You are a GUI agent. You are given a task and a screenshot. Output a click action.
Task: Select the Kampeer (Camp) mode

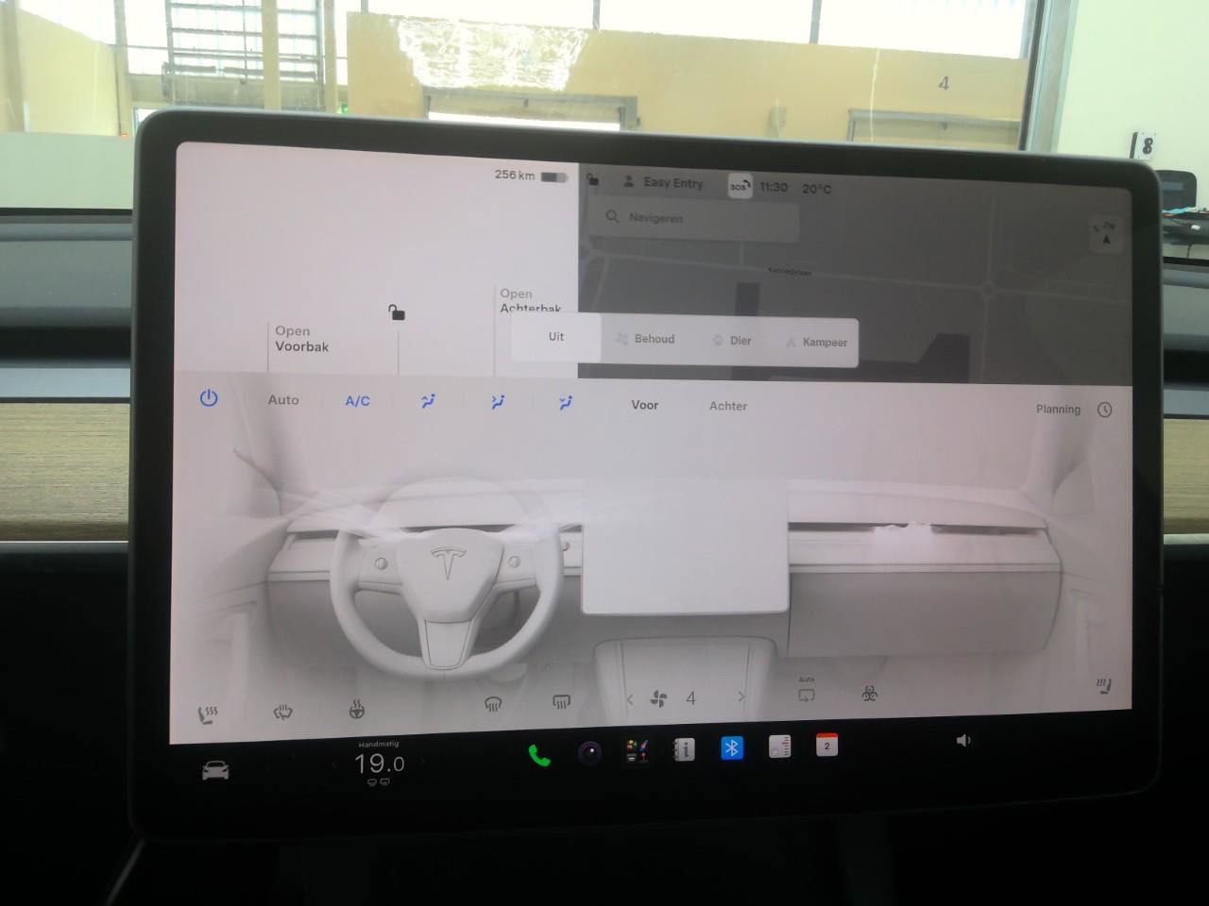(x=817, y=342)
